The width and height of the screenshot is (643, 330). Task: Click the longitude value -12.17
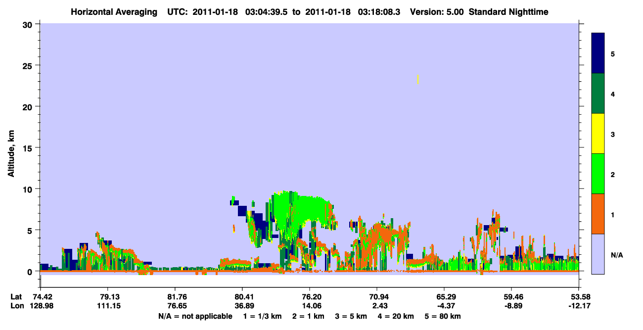click(x=579, y=306)
